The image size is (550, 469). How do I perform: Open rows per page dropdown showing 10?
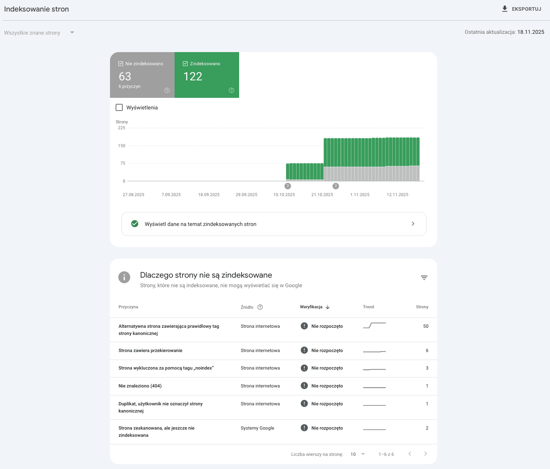pyautogui.click(x=357, y=454)
